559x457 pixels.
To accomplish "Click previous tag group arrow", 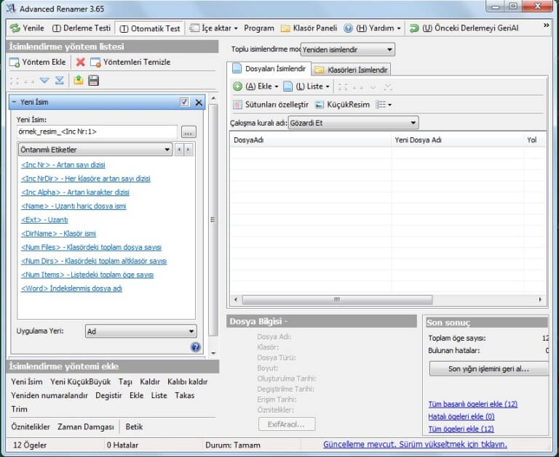I will pyautogui.click(x=179, y=150).
